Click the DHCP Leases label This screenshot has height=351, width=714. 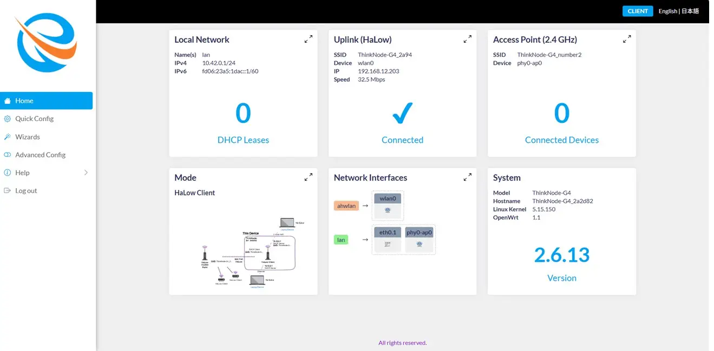coord(243,140)
